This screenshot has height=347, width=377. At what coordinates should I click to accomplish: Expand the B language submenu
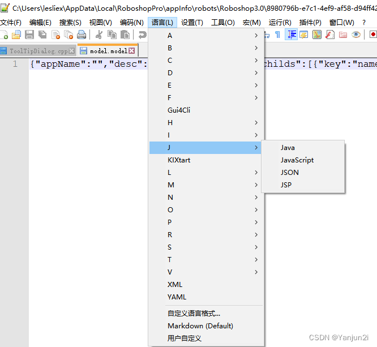point(206,48)
